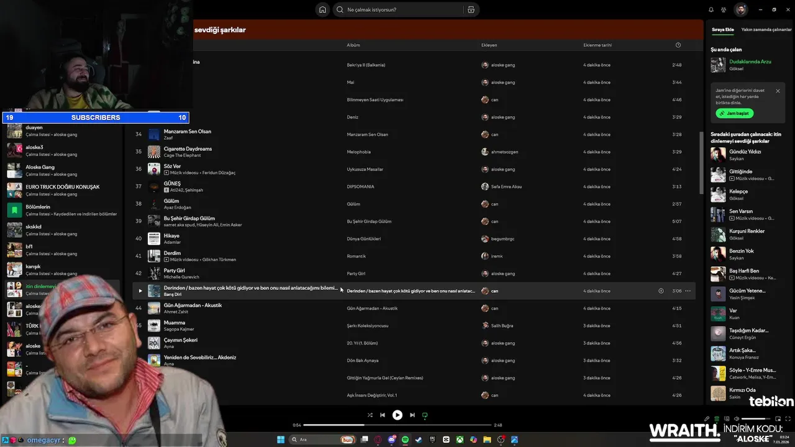Open Xbox app from the taskbar
This screenshot has width=795, height=447.
(x=460, y=440)
